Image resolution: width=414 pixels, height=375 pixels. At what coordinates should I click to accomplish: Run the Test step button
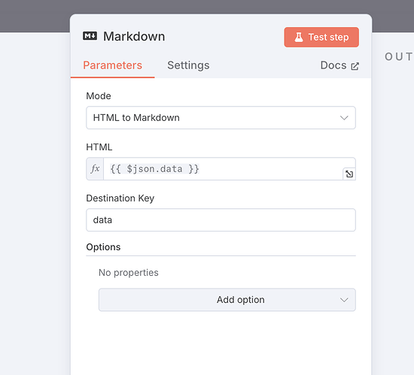pos(321,37)
